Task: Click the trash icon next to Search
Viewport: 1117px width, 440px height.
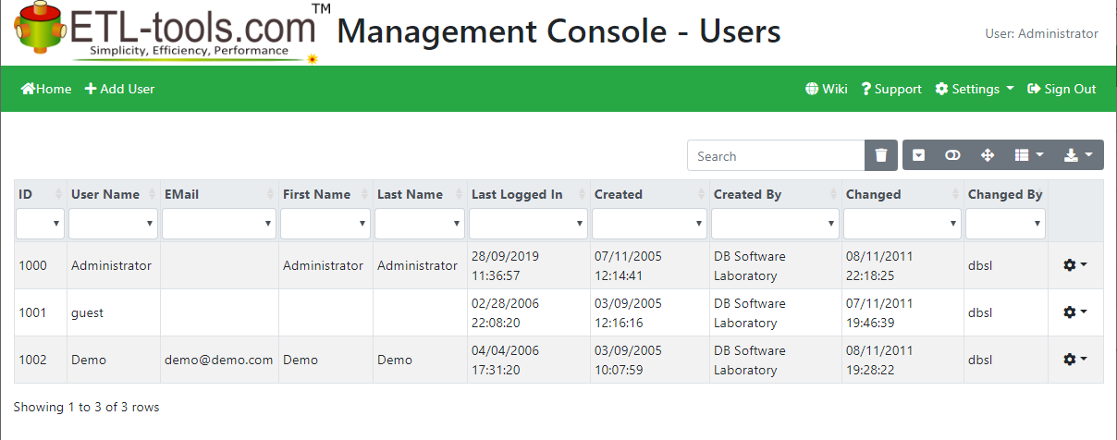Action: point(881,155)
